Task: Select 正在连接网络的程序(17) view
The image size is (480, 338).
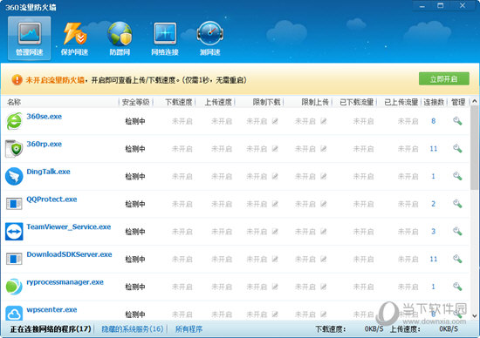Action: click(x=51, y=328)
